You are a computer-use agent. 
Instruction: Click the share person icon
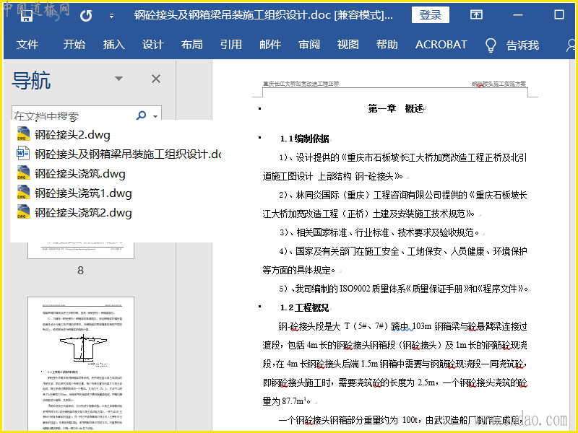pyautogui.click(x=571, y=45)
